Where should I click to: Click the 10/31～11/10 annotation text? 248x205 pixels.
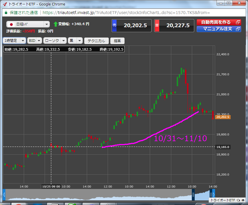pyautogui.click(x=180, y=138)
